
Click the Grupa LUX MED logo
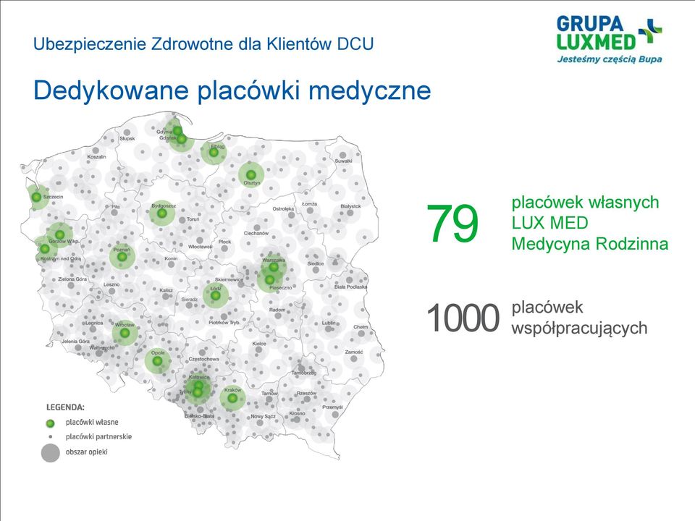tap(609, 40)
